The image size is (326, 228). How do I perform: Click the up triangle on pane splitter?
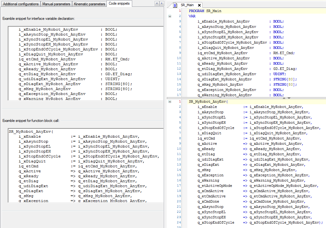(284, 98)
